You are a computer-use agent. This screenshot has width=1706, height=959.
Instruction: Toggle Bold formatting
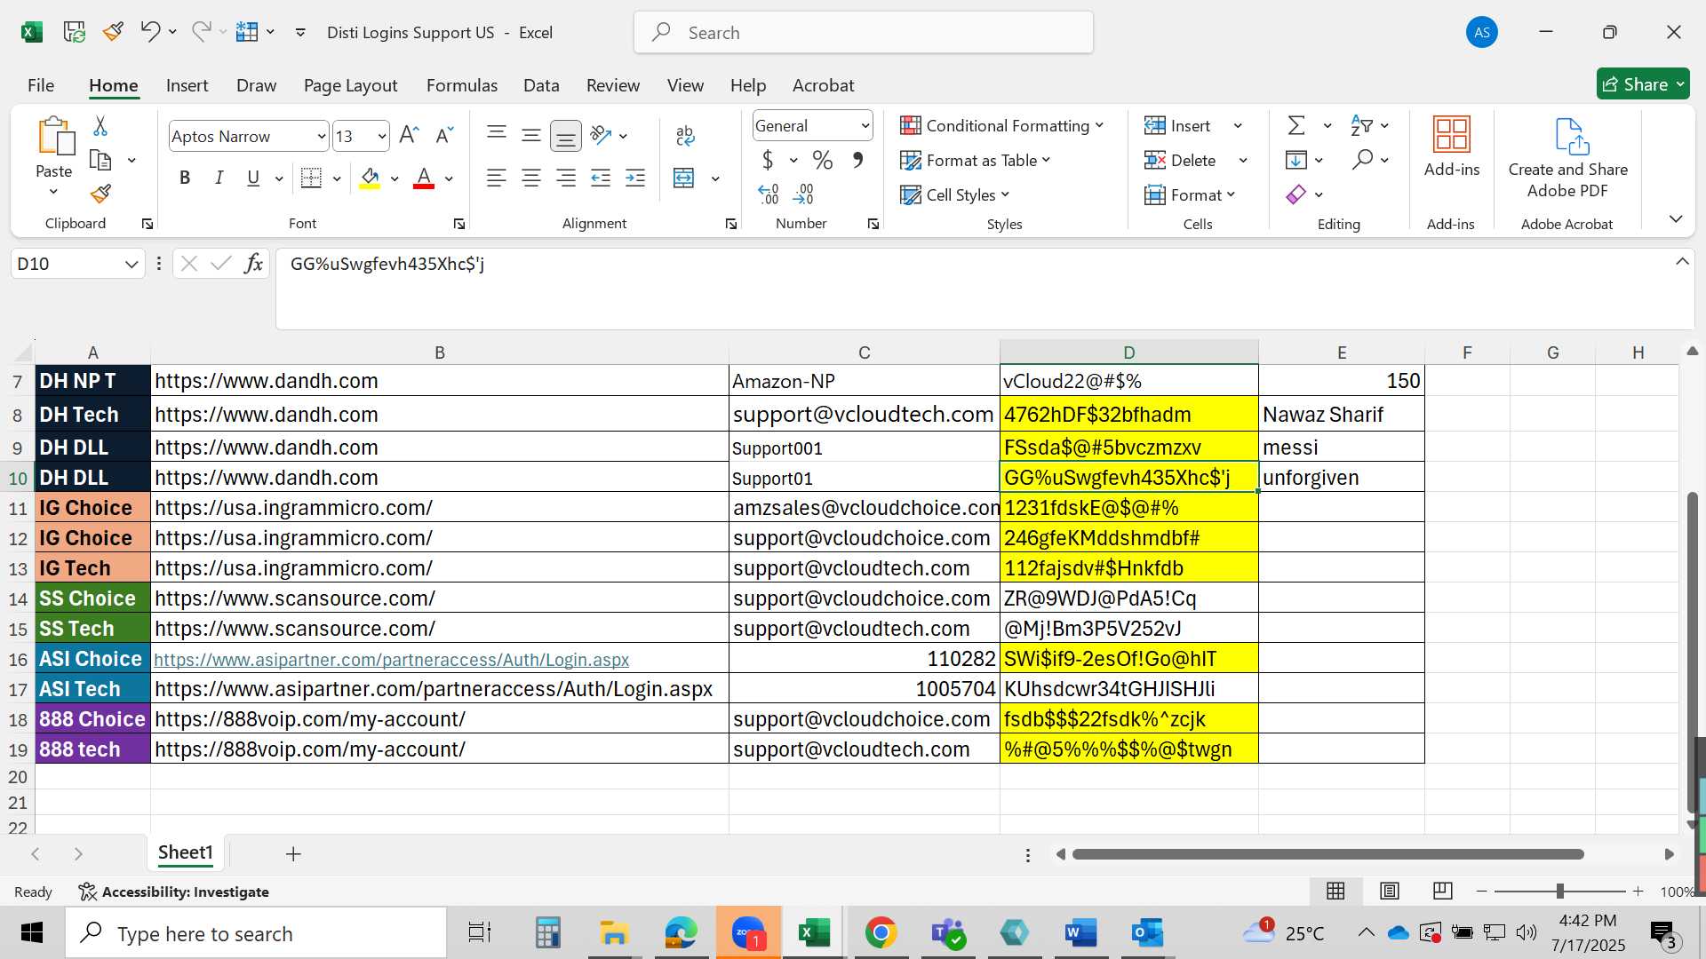click(185, 178)
